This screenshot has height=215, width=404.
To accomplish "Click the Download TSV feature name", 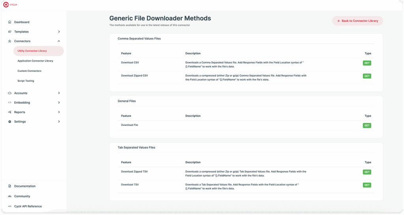I will pos(130,185).
